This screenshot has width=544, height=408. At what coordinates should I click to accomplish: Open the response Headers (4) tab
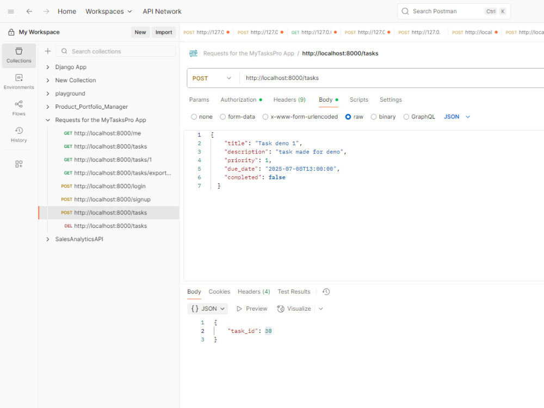point(254,292)
